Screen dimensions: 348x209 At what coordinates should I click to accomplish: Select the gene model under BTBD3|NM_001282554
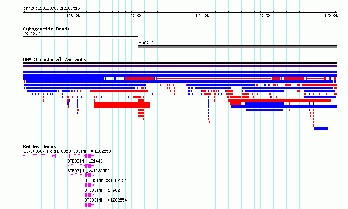90,205
